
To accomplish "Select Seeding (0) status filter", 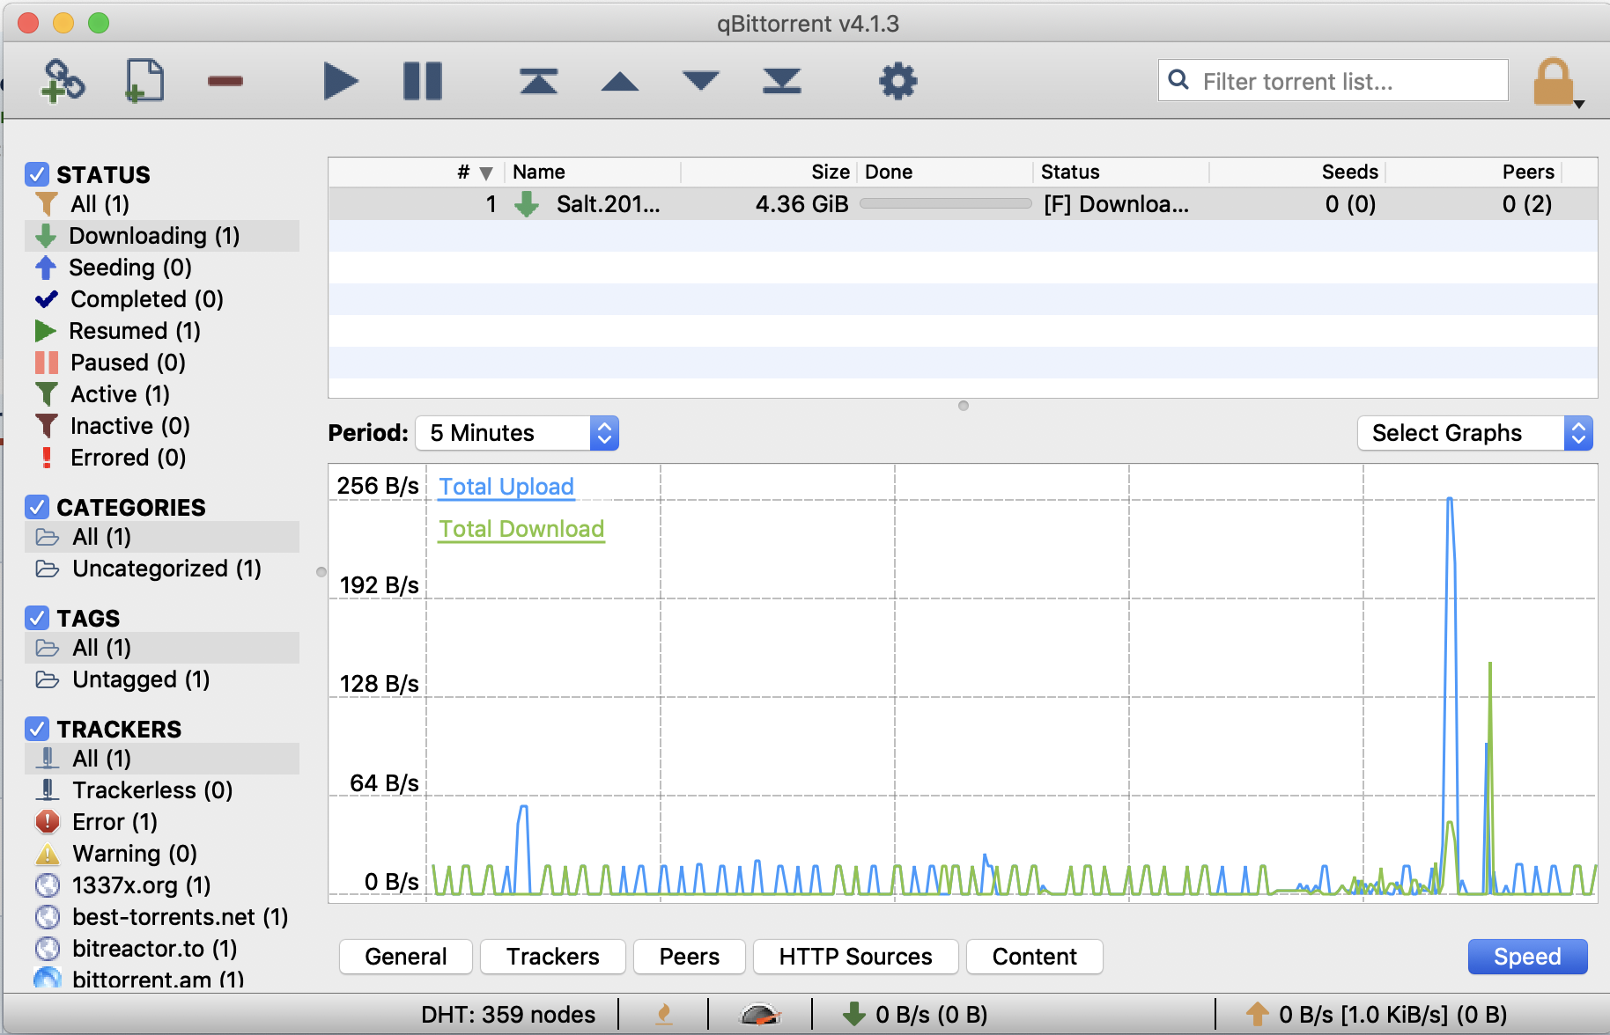I will pos(162,268).
